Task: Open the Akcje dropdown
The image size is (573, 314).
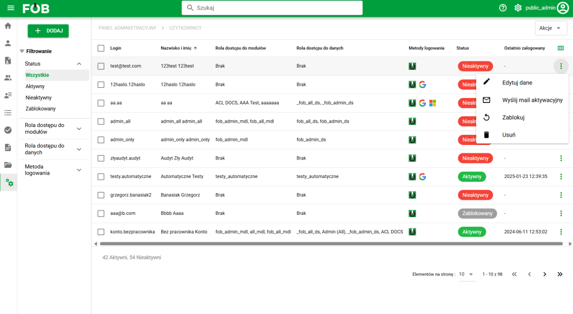Action: point(551,28)
